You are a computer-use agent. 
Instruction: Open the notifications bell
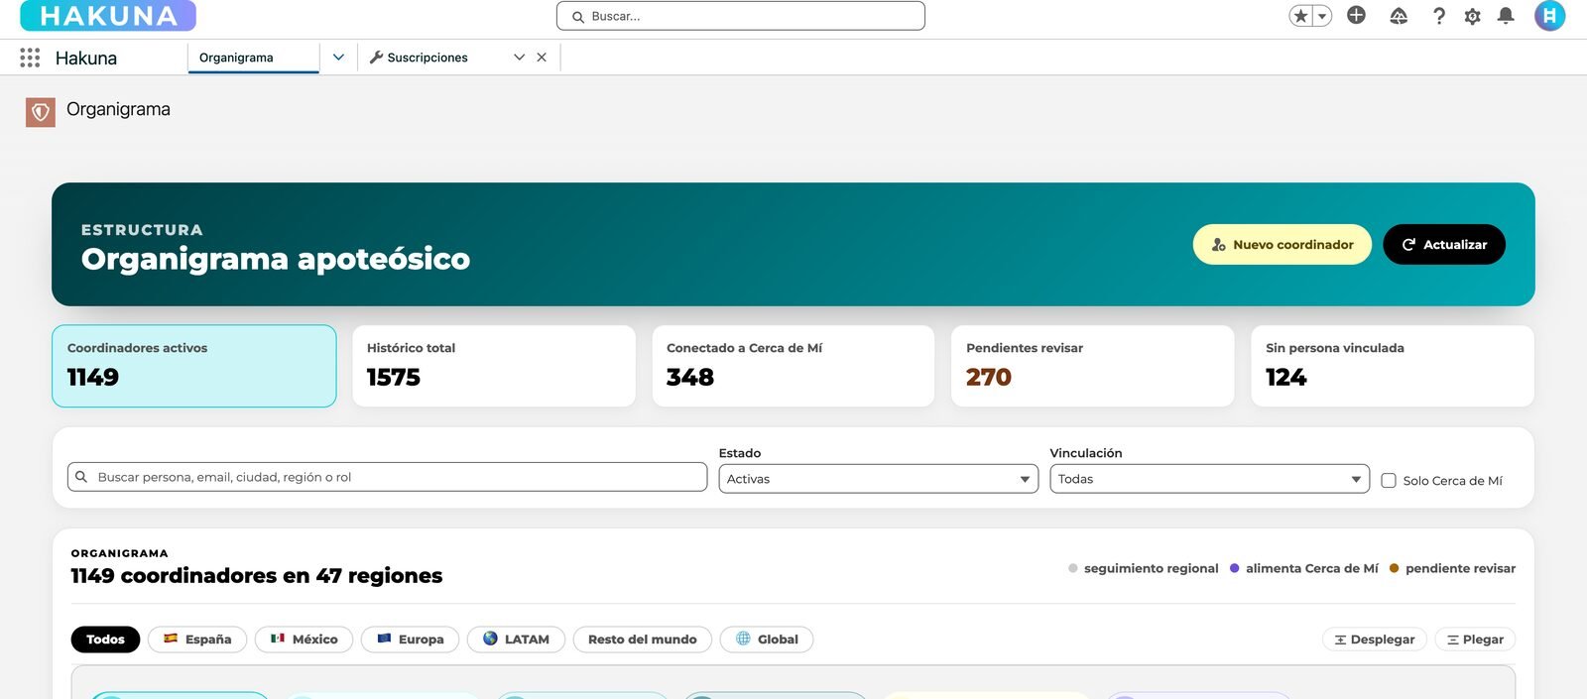(x=1506, y=16)
